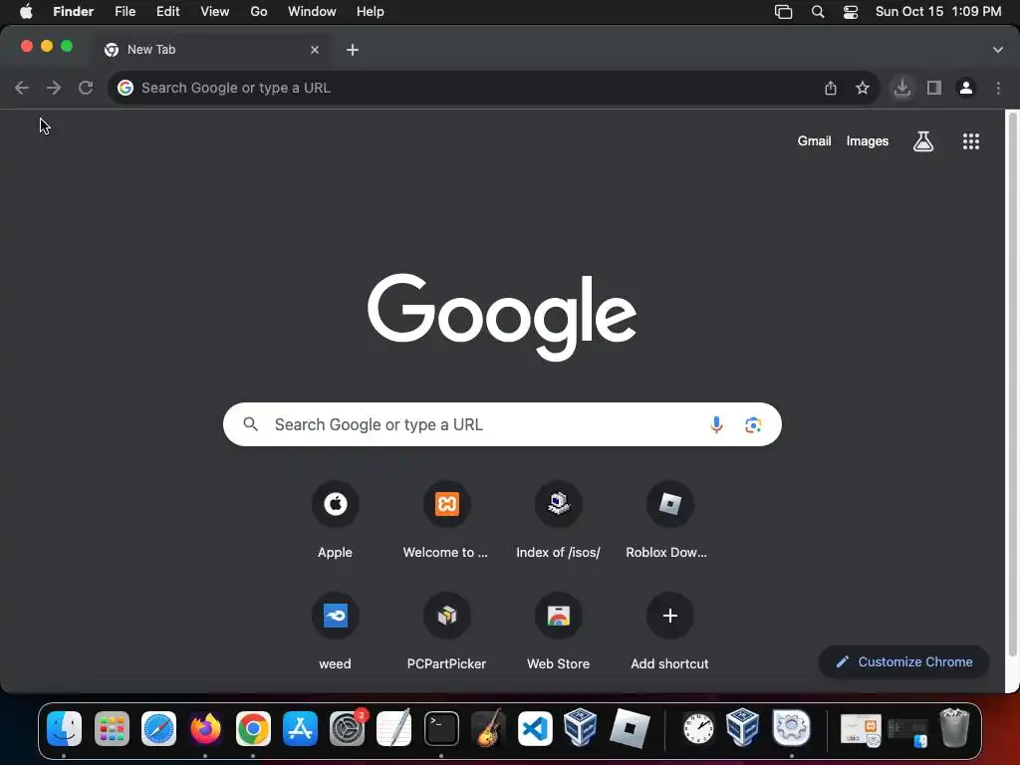Open the Gmail link
This screenshot has width=1020, height=765.
pyautogui.click(x=815, y=141)
